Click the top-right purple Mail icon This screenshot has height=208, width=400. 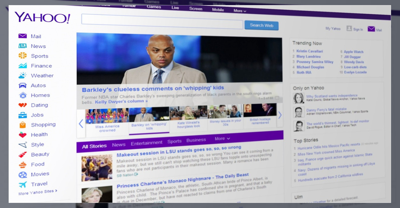pyautogui.click(x=371, y=29)
